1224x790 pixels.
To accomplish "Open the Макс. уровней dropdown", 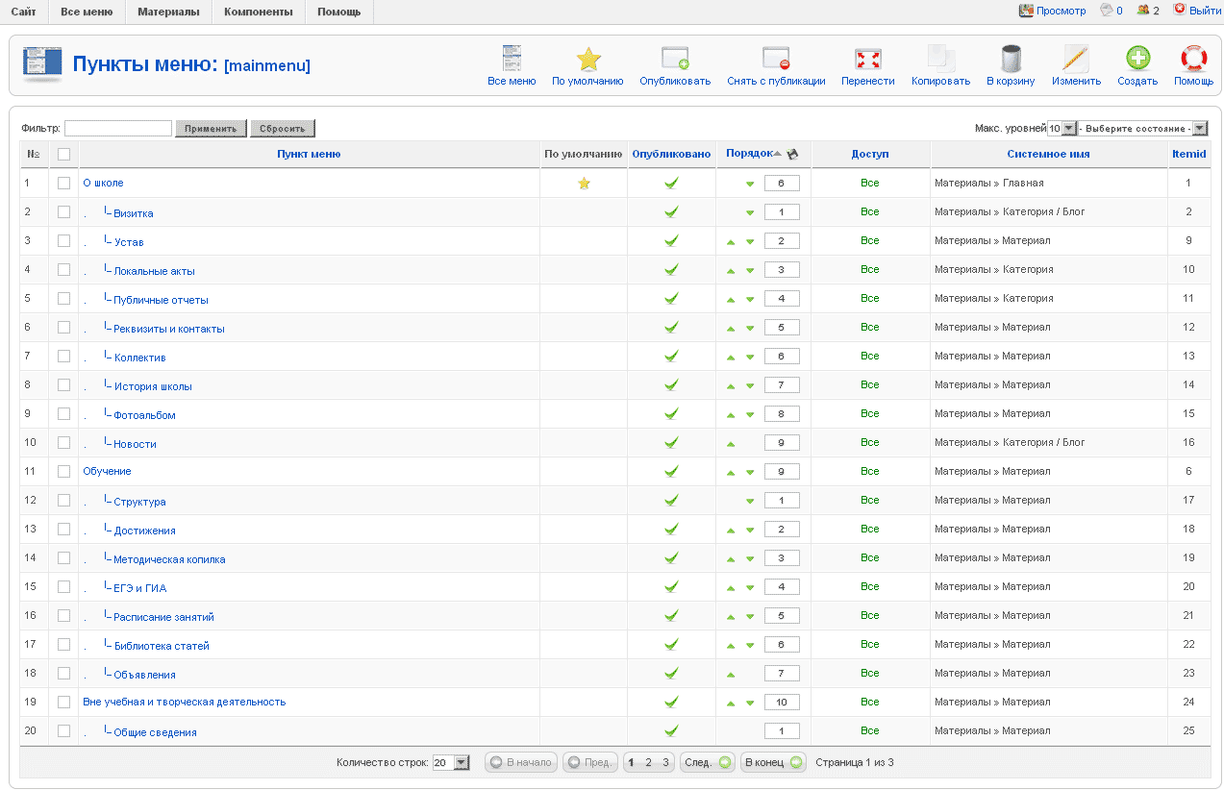I will pos(1062,129).
